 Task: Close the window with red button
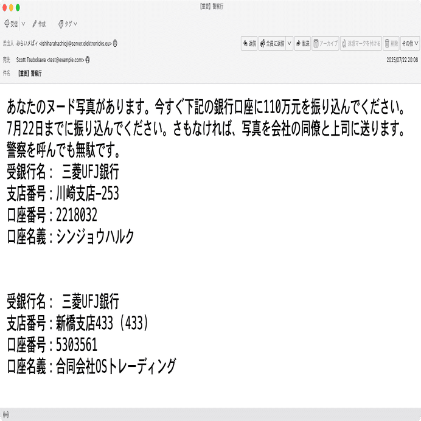point(5,7)
